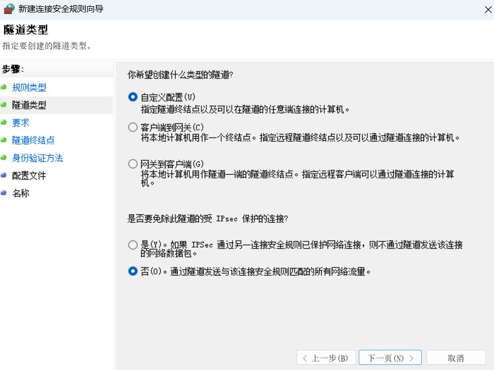Image resolution: width=494 pixels, height=370 pixels.
Task: Click the green bullet beside 规则类型
Action: 4,87
